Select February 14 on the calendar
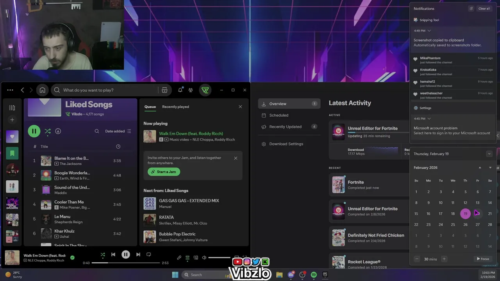Screen dimensions: 500x281 pyautogui.click(x=490, y=203)
